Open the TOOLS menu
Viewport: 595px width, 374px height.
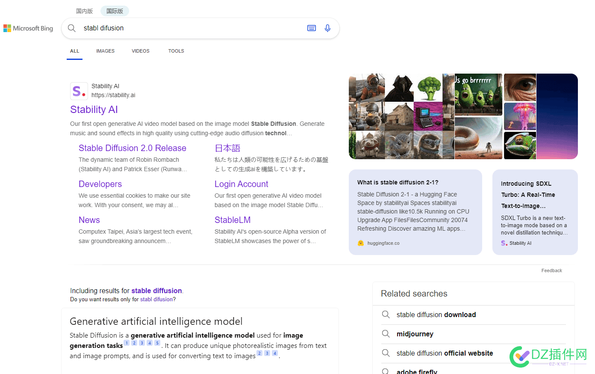point(176,51)
